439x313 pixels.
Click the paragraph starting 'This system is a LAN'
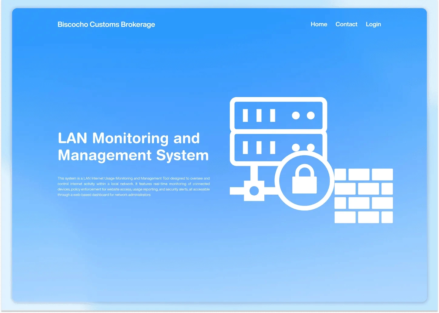tap(134, 187)
